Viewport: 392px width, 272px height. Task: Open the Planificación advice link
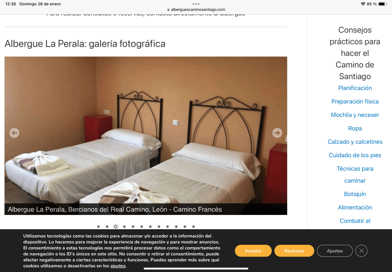[x=355, y=88]
